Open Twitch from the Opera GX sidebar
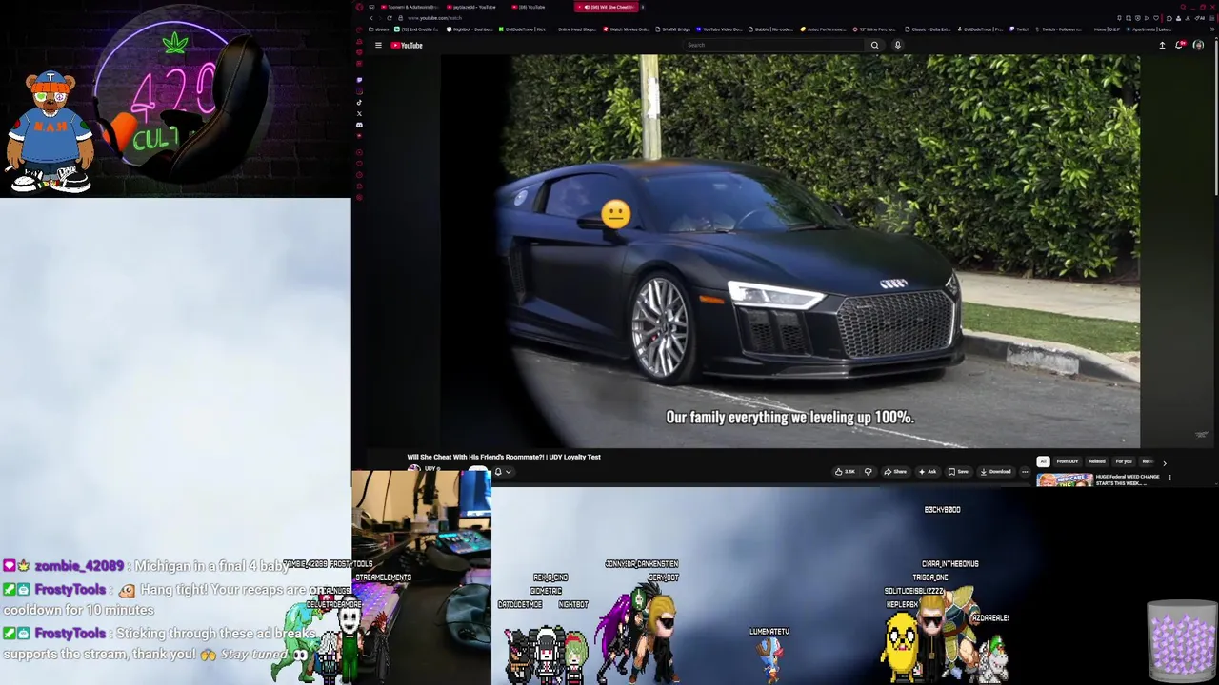 [359, 80]
